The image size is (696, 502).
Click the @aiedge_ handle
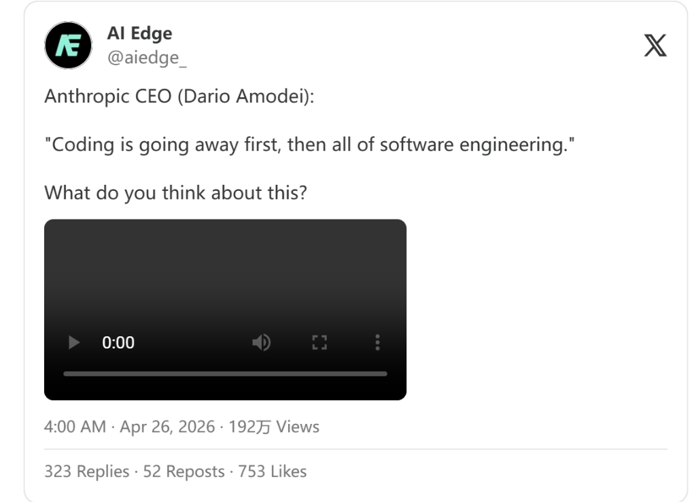147,58
